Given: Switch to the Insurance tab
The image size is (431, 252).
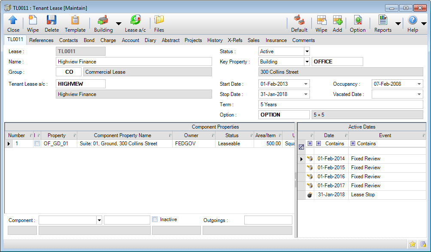Looking at the screenshot, I should (x=276, y=40).
